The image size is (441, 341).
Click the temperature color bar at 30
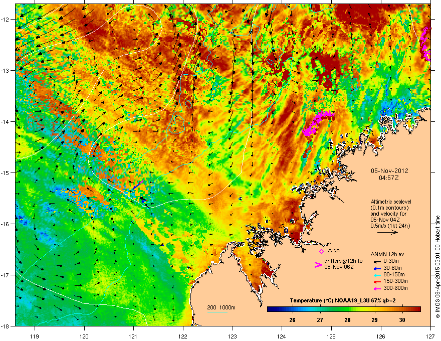[x=402, y=309]
